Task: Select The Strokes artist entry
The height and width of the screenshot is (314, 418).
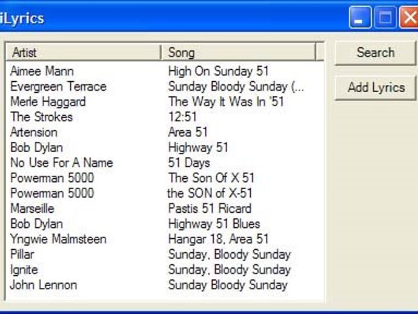Action: pyautogui.click(x=41, y=117)
